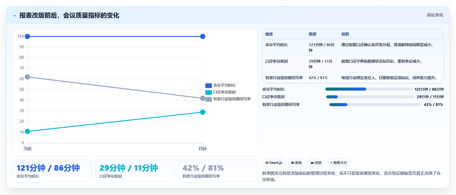Select the 有效行动项按期回写率 table row cell
The height and width of the screenshot is (195, 456).
click(x=284, y=78)
